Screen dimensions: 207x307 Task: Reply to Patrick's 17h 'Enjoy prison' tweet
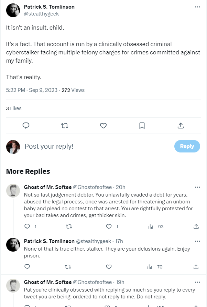pyautogui.click(x=28, y=267)
